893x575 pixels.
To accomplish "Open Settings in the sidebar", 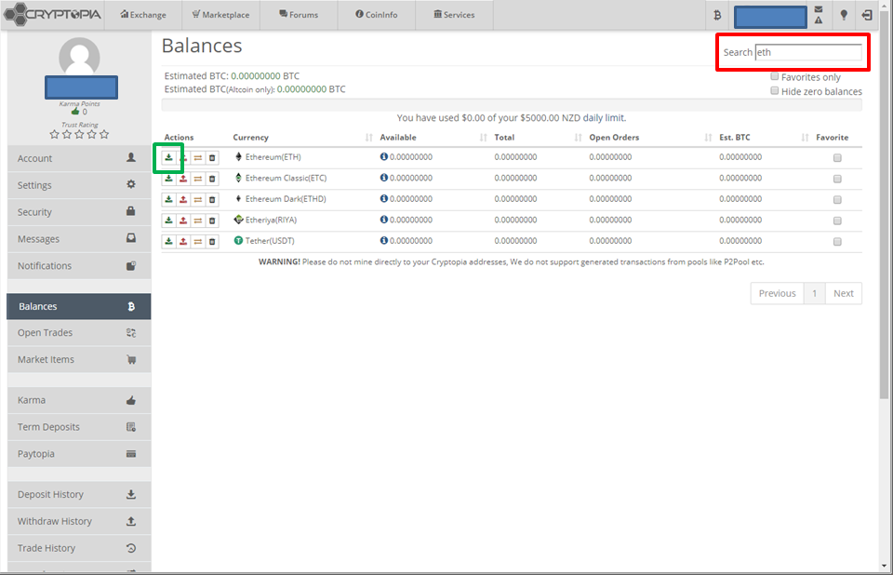I will (79, 185).
